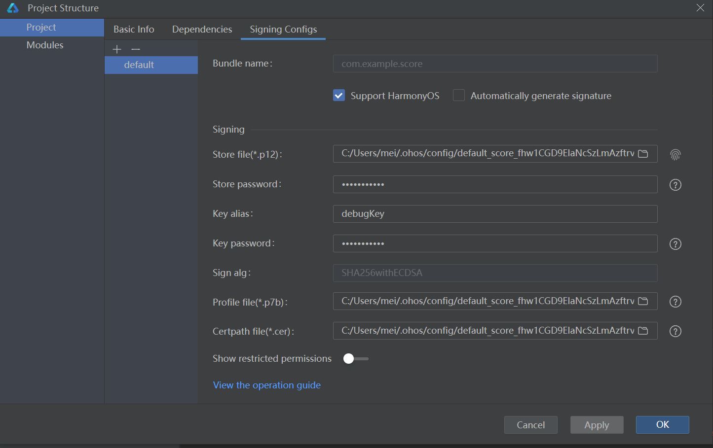
Task: Open help for Certpath file
Action: pos(675,331)
